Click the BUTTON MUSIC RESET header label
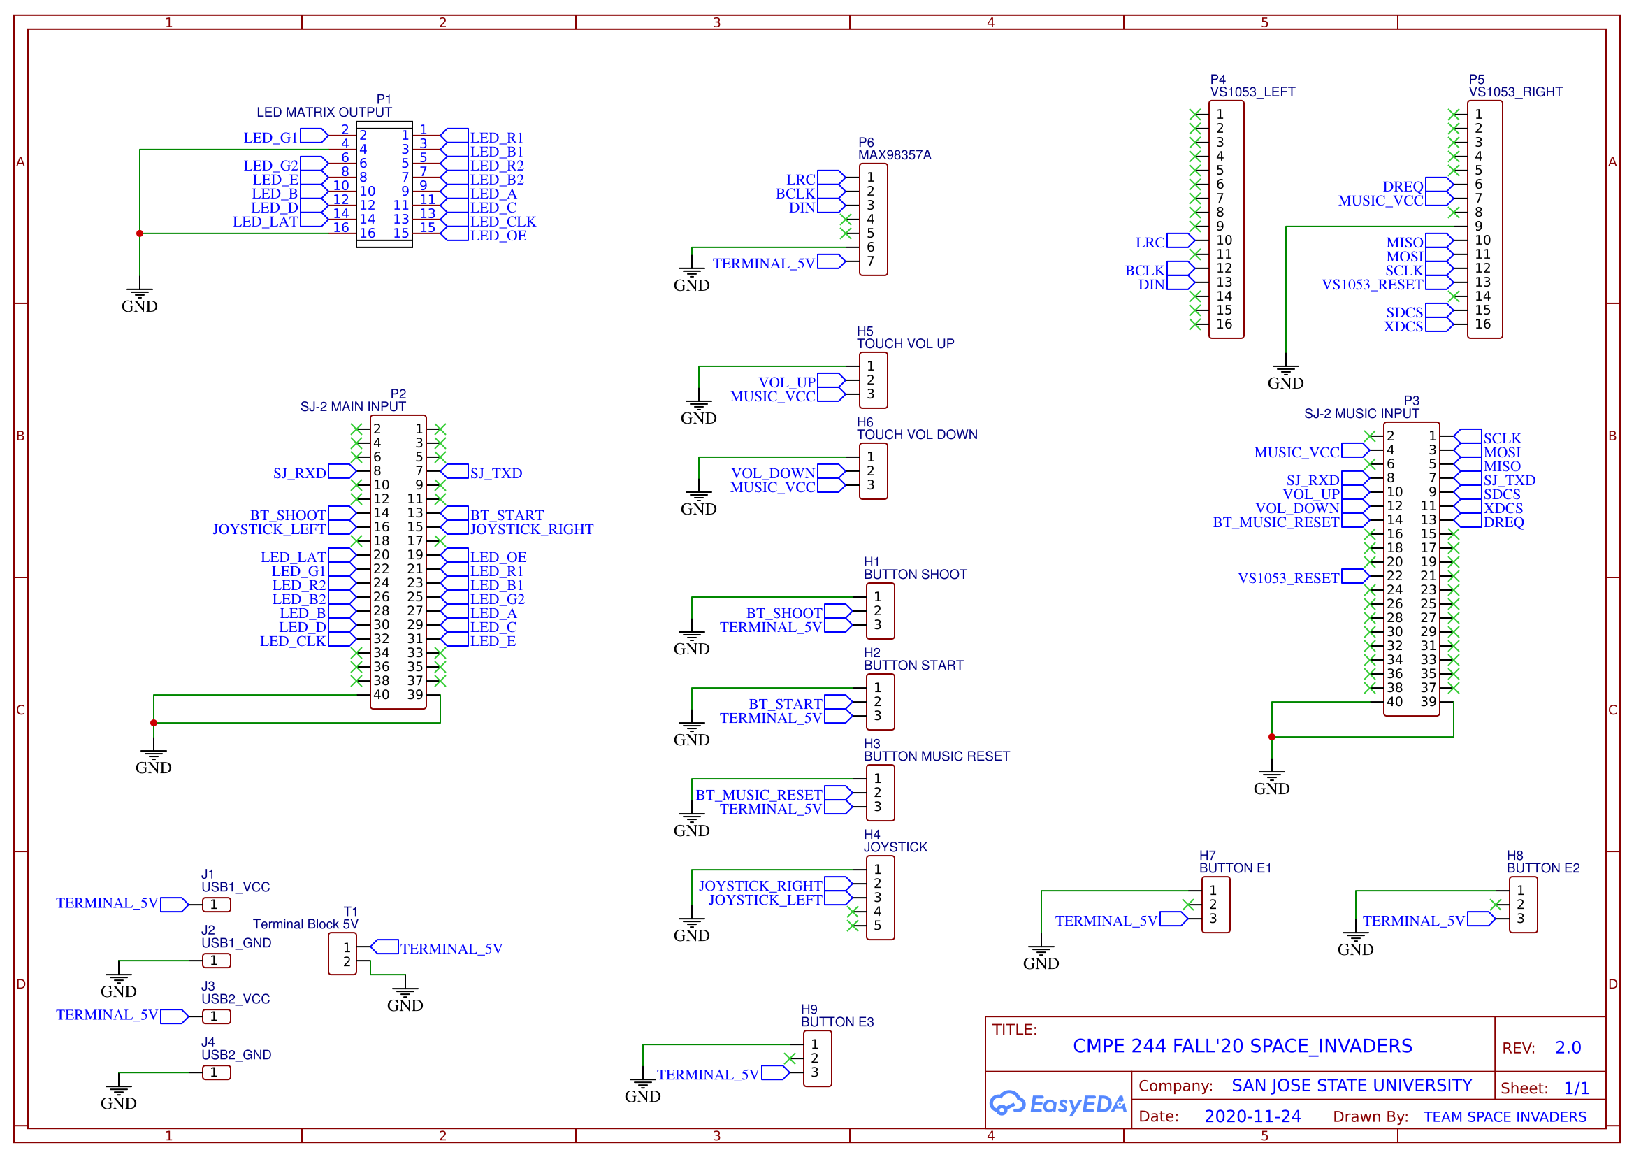 click(x=937, y=756)
